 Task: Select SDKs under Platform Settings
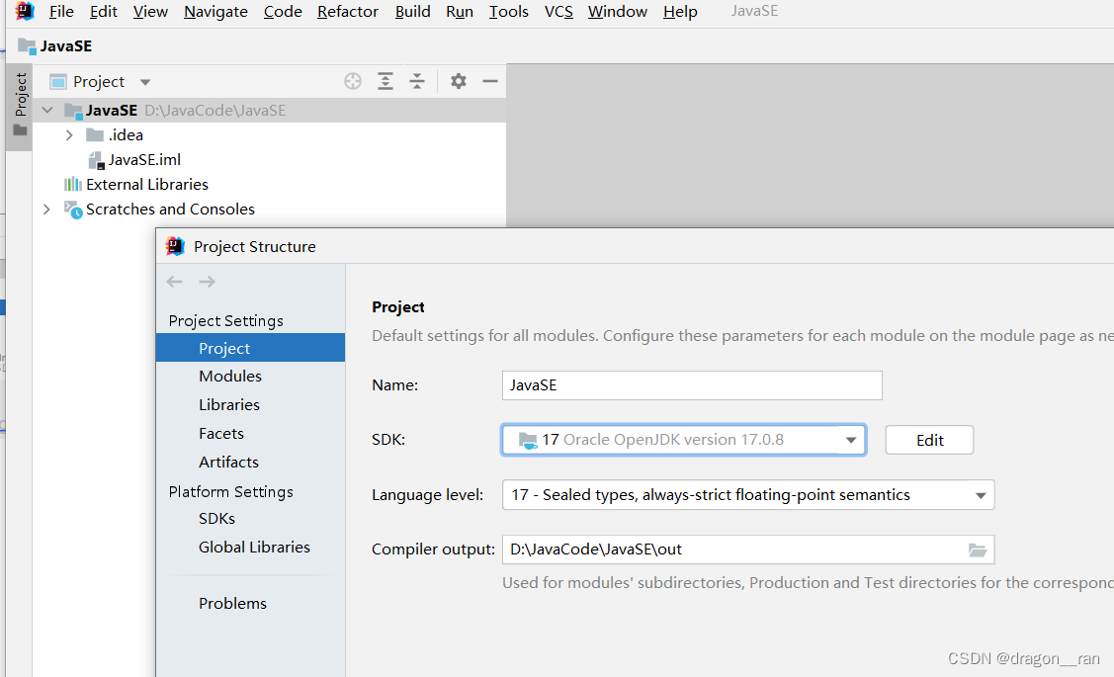tap(250, 519)
